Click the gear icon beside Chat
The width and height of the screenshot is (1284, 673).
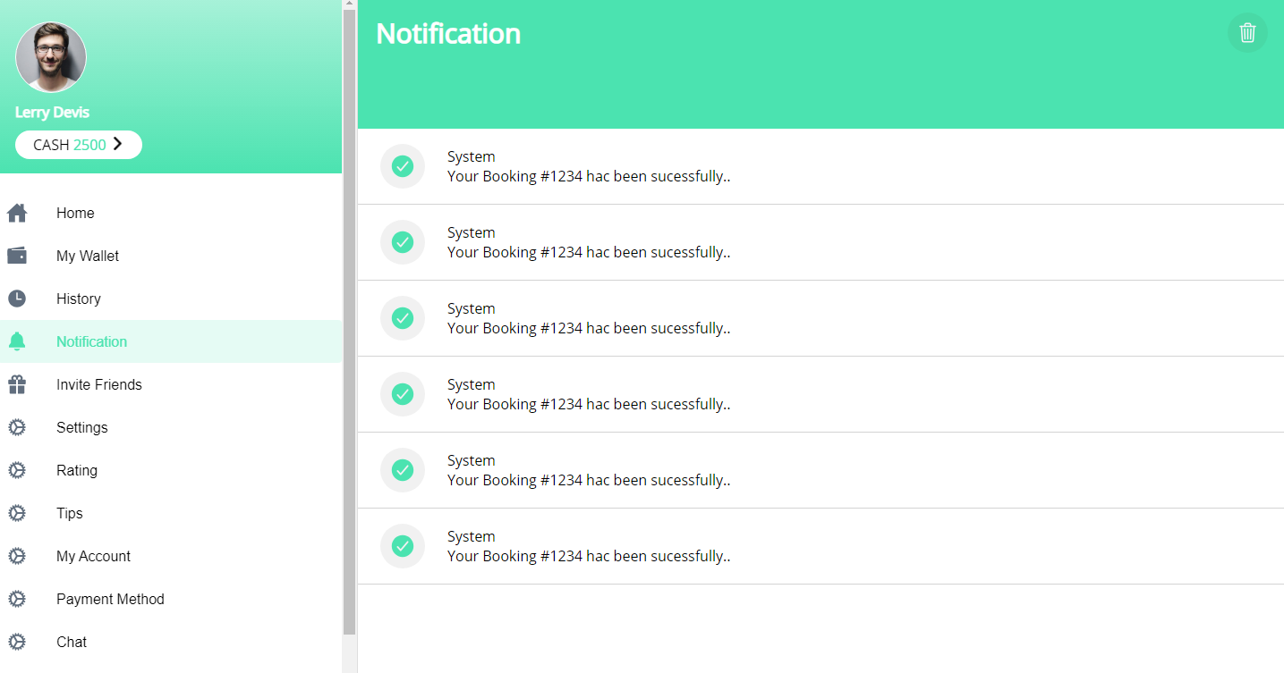pos(17,642)
